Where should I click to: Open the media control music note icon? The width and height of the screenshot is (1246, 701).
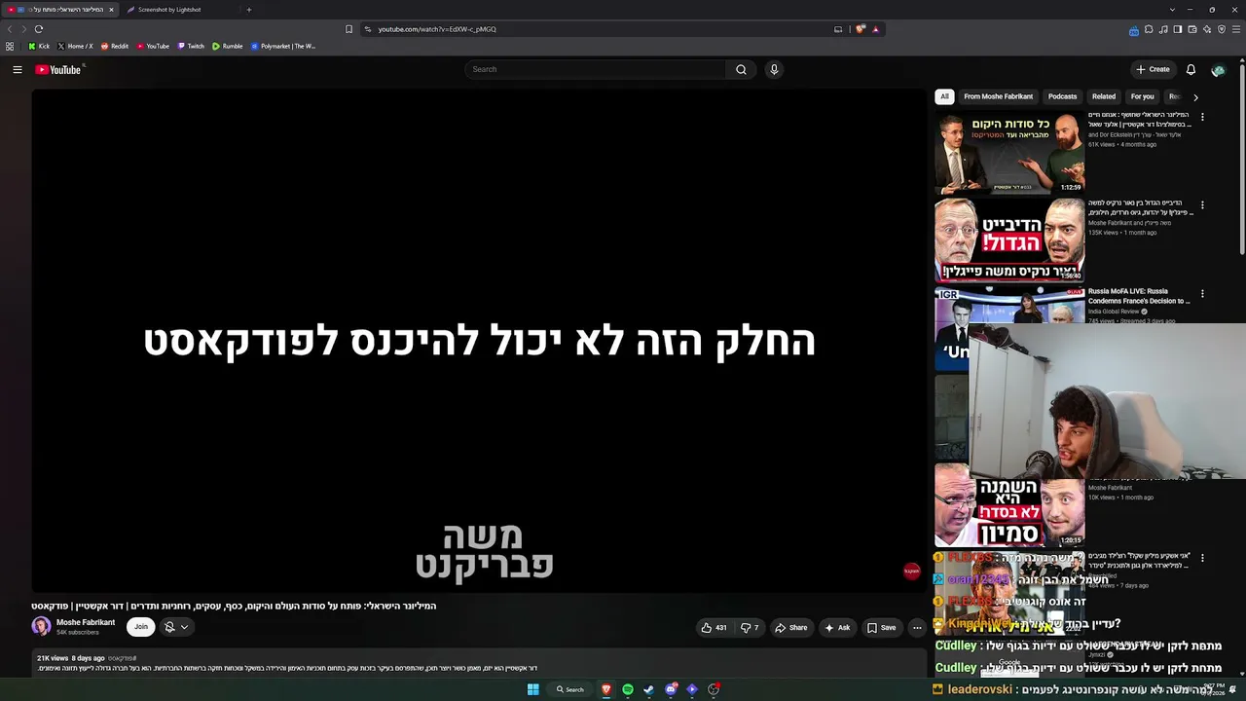coord(1163,29)
